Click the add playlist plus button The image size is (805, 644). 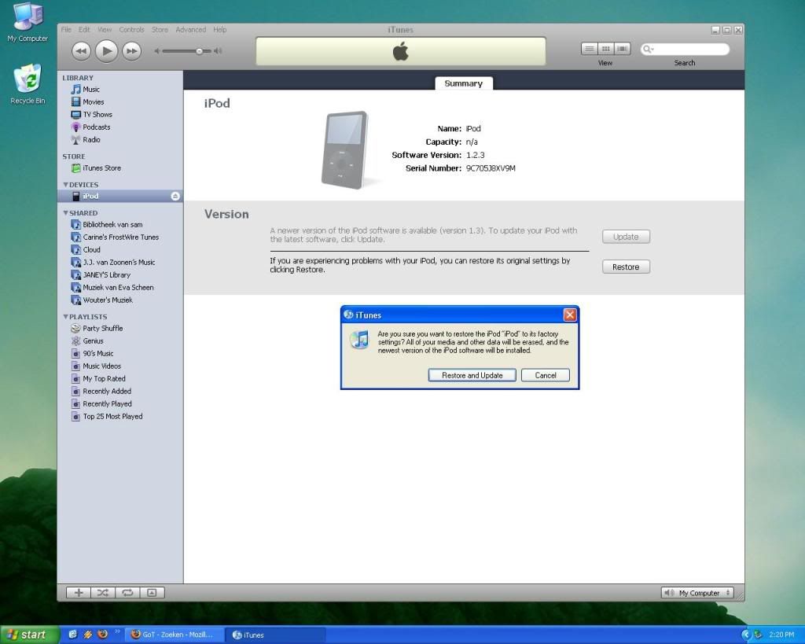point(79,593)
